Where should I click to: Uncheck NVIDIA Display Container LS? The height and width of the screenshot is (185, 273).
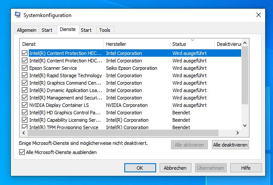25,105
